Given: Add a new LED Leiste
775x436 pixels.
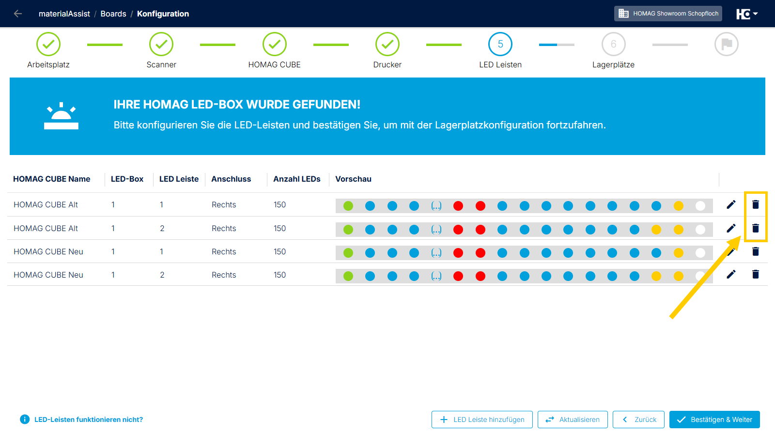Looking at the screenshot, I should click(x=482, y=420).
